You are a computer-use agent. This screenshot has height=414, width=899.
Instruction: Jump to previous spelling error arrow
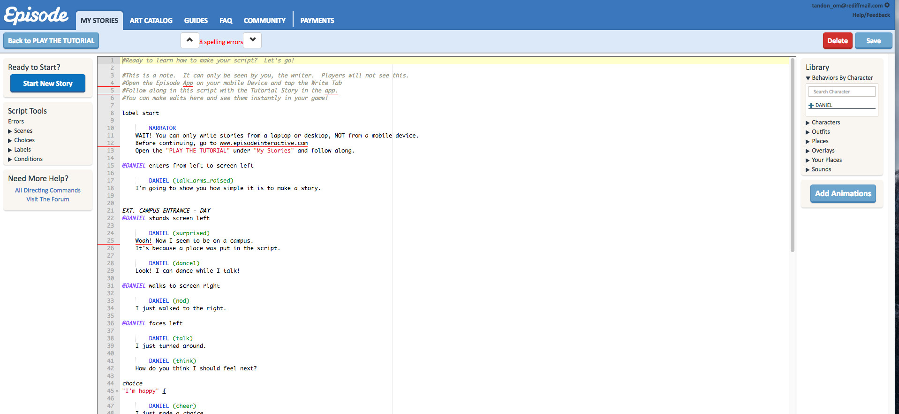[189, 40]
